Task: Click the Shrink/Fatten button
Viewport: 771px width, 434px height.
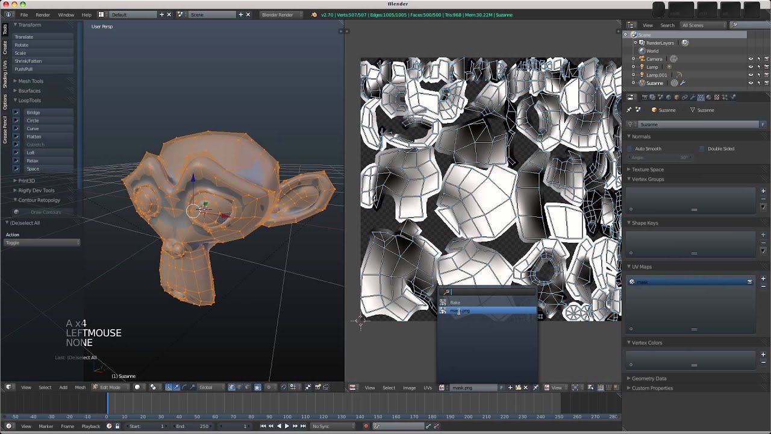Action: pyautogui.click(x=43, y=61)
